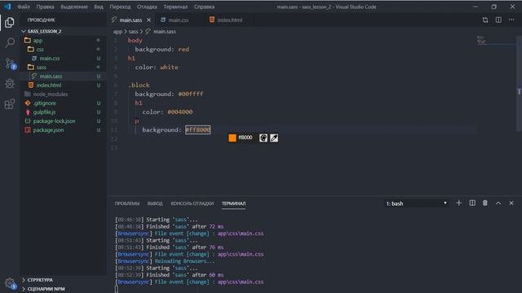
Task: Open the Вид menu
Action: (x=99, y=7)
